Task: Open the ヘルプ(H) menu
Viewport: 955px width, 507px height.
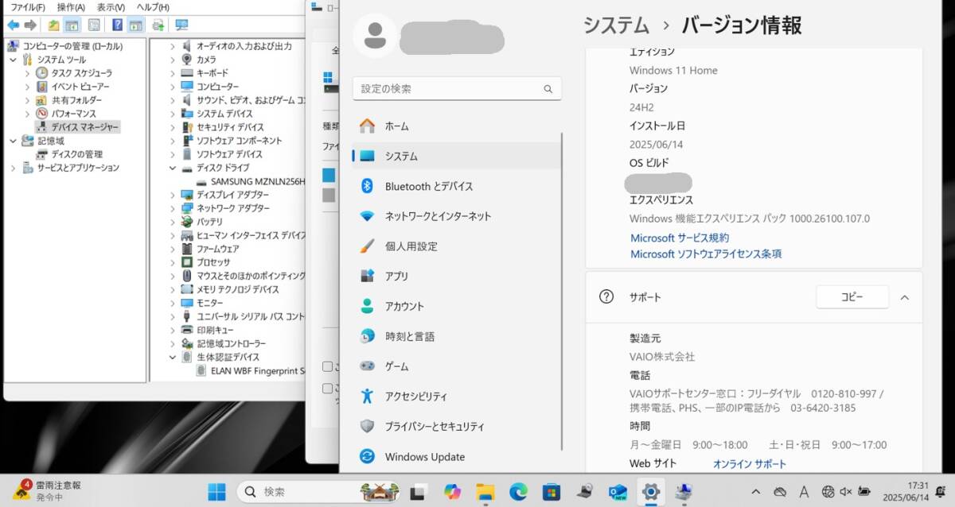Action: (153, 7)
